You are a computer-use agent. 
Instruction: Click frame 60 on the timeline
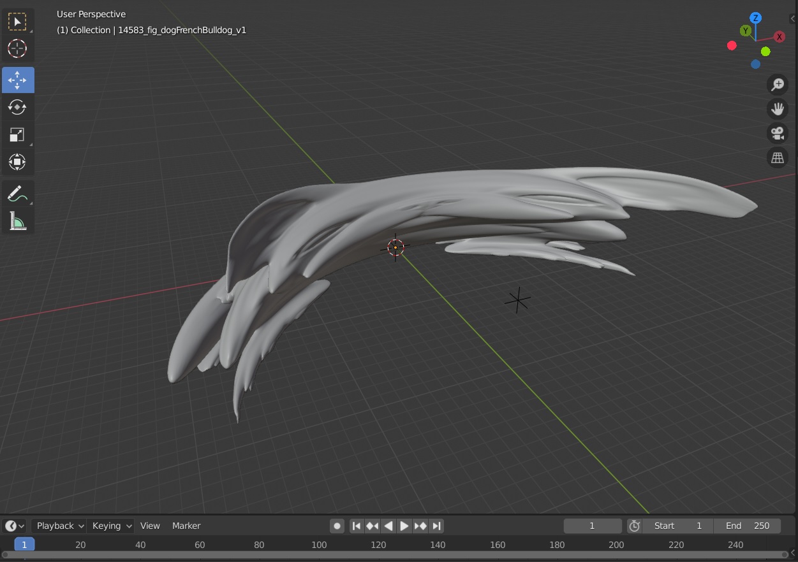point(200,544)
